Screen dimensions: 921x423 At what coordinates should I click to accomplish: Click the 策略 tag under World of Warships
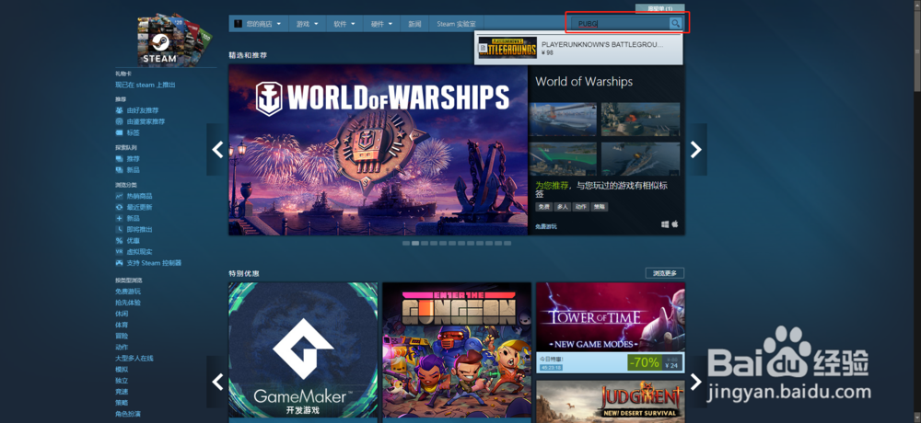point(600,207)
